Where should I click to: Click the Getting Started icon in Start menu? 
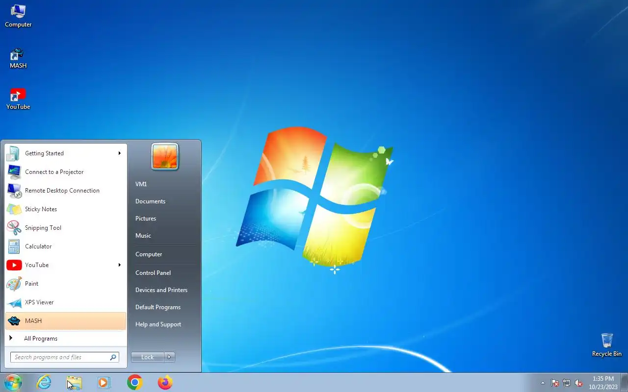click(14, 153)
